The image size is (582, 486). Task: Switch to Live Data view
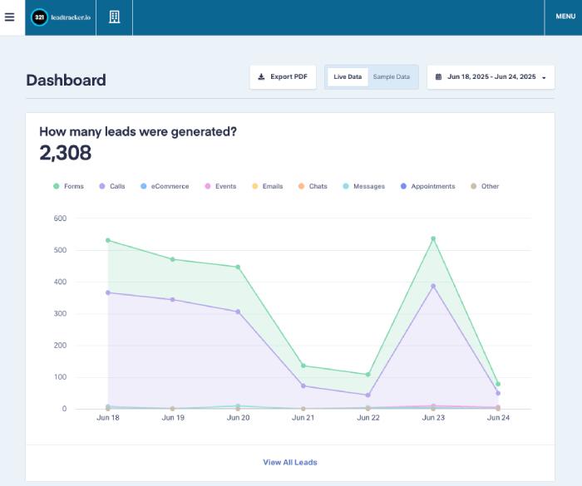tap(348, 77)
